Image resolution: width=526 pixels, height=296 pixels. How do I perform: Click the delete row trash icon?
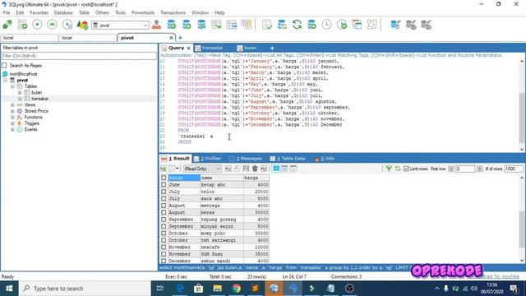click(x=255, y=169)
